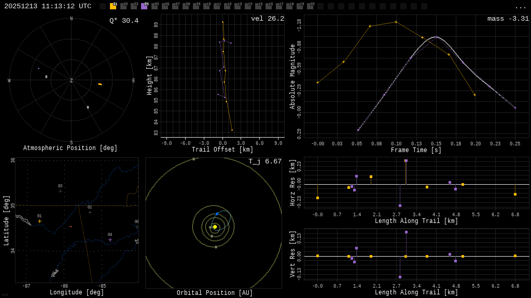Image resolution: width=531 pixels, height=298 pixels.
Task: Click station 04 purple cross on map
Action: (110, 240)
